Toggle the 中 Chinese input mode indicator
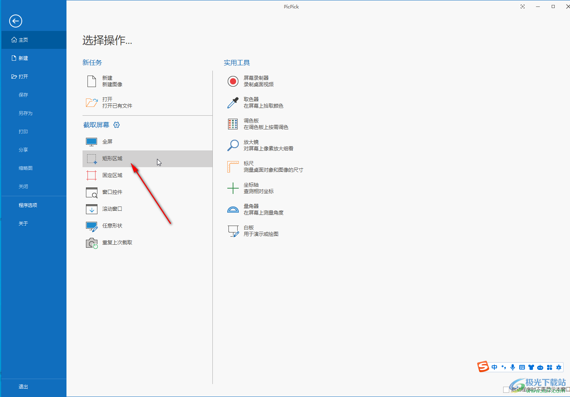The image size is (570, 397). [x=494, y=367]
